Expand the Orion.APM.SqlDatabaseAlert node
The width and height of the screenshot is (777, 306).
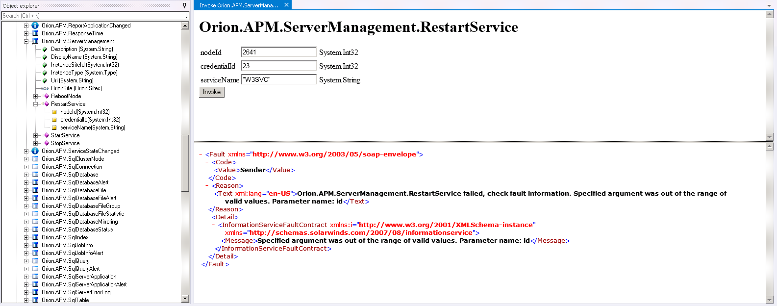(26, 182)
